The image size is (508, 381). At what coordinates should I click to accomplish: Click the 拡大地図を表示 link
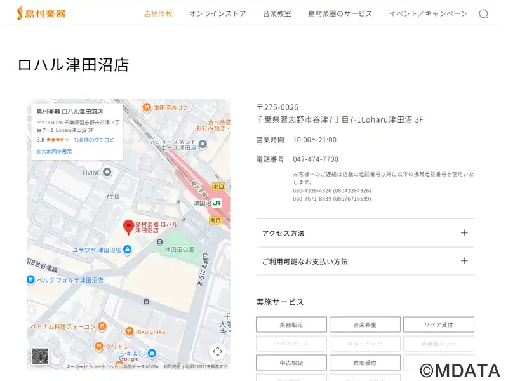point(54,152)
